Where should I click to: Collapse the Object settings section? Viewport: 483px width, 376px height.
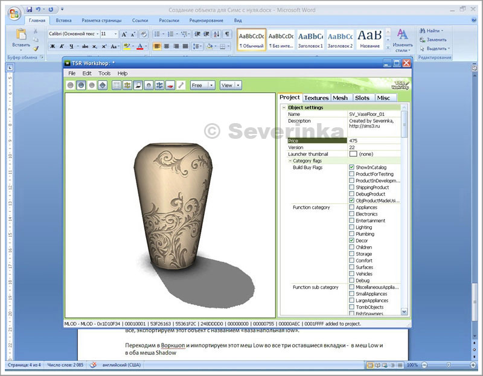(284, 107)
